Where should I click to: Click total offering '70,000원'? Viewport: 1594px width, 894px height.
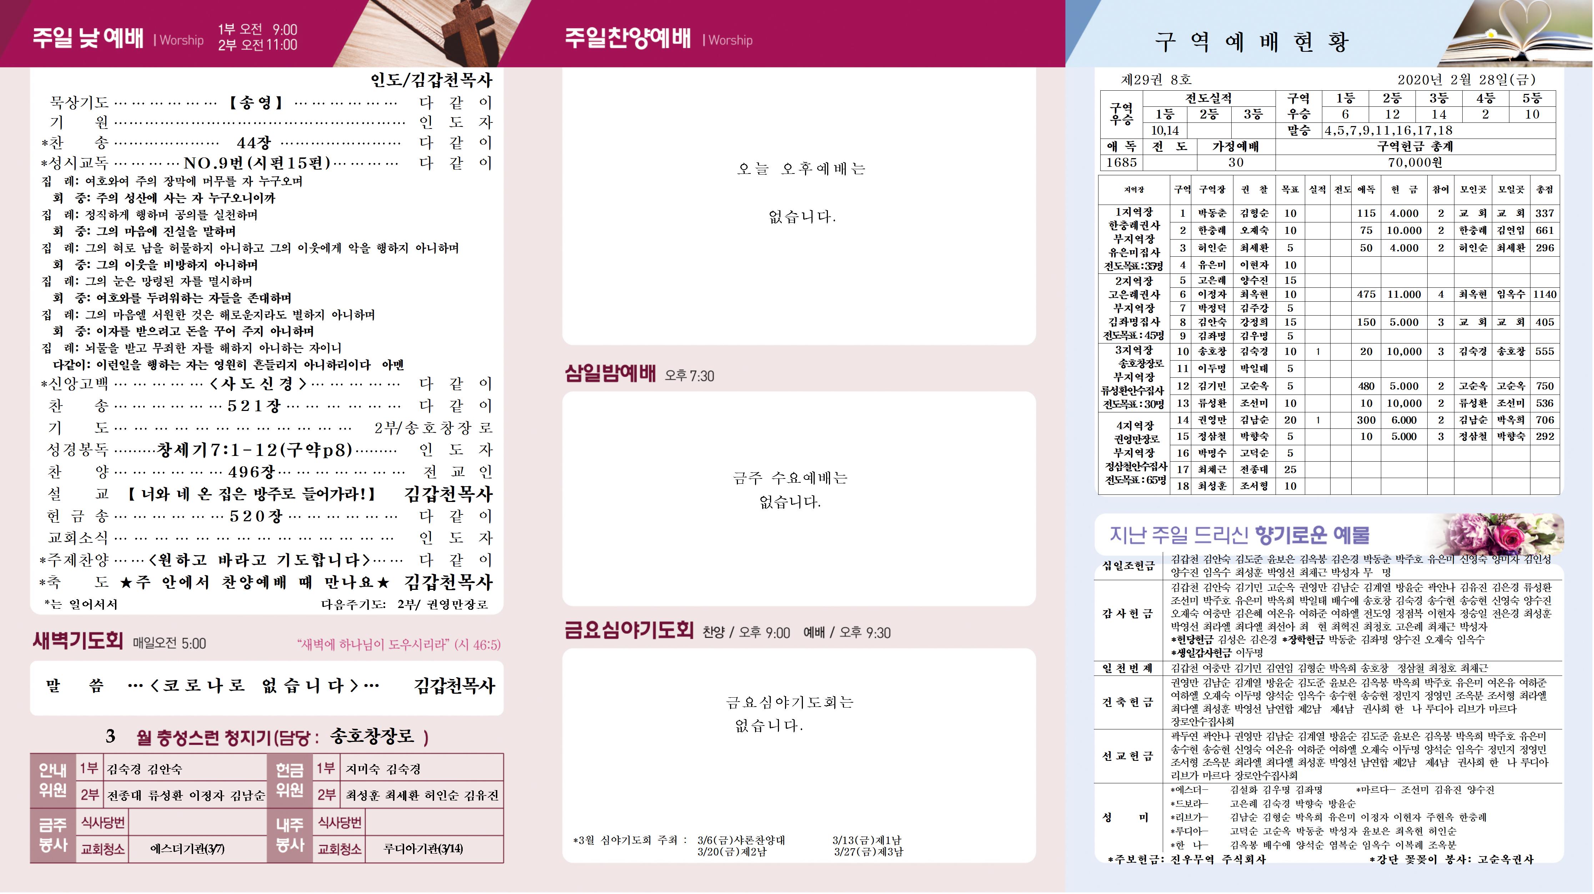click(x=1415, y=163)
